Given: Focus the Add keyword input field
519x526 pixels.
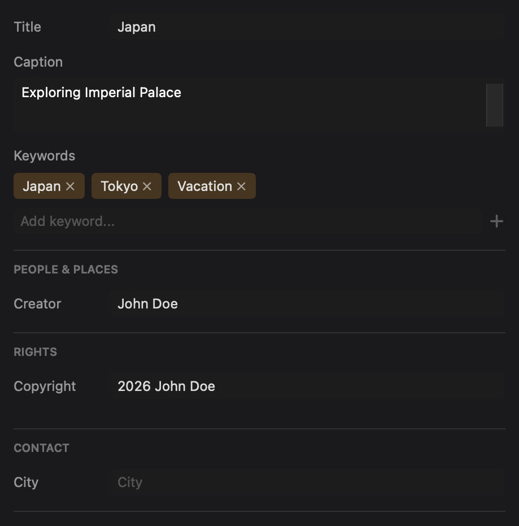Looking at the screenshot, I should coord(247,221).
